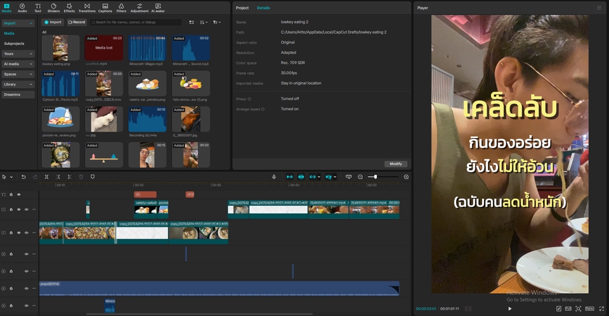Adjust the timeline zoom slider
Viewport: 609px width, 316px height.
[376, 177]
